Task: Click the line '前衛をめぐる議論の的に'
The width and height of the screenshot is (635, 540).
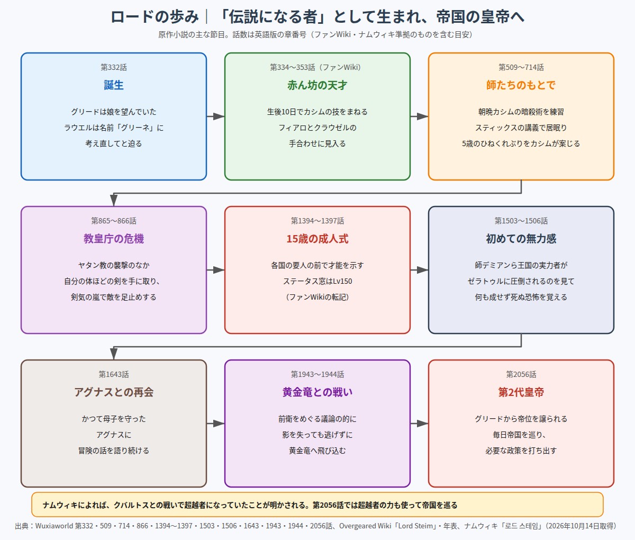Action: tap(317, 419)
